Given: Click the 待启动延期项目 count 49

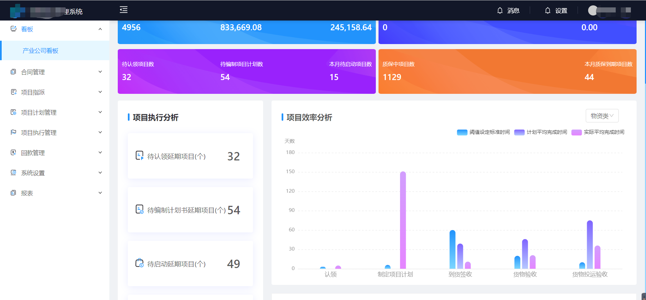Looking at the screenshot, I should (234, 264).
